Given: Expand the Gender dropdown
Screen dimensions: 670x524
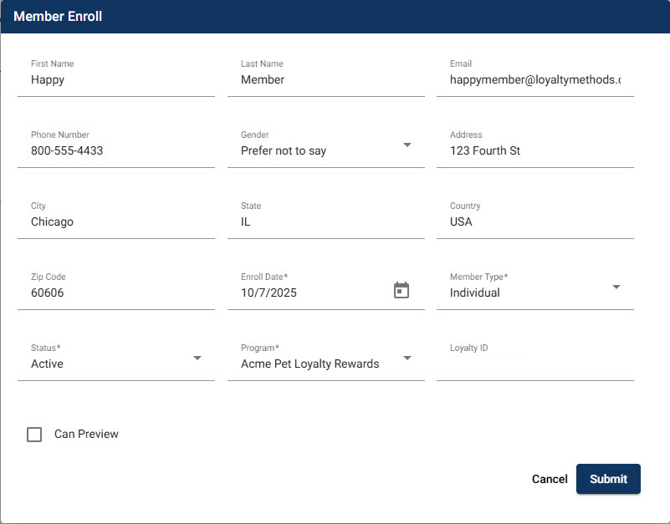Looking at the screenshot, I should [407, 145].
